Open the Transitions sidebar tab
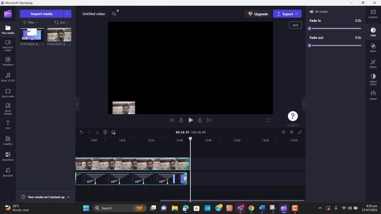The image size is (381, 214). (x=8, y=156)
